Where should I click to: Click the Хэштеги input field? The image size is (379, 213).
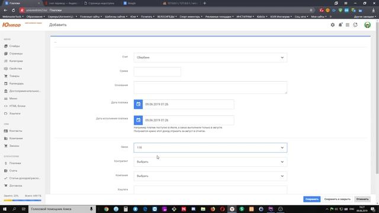coord(210,190)
